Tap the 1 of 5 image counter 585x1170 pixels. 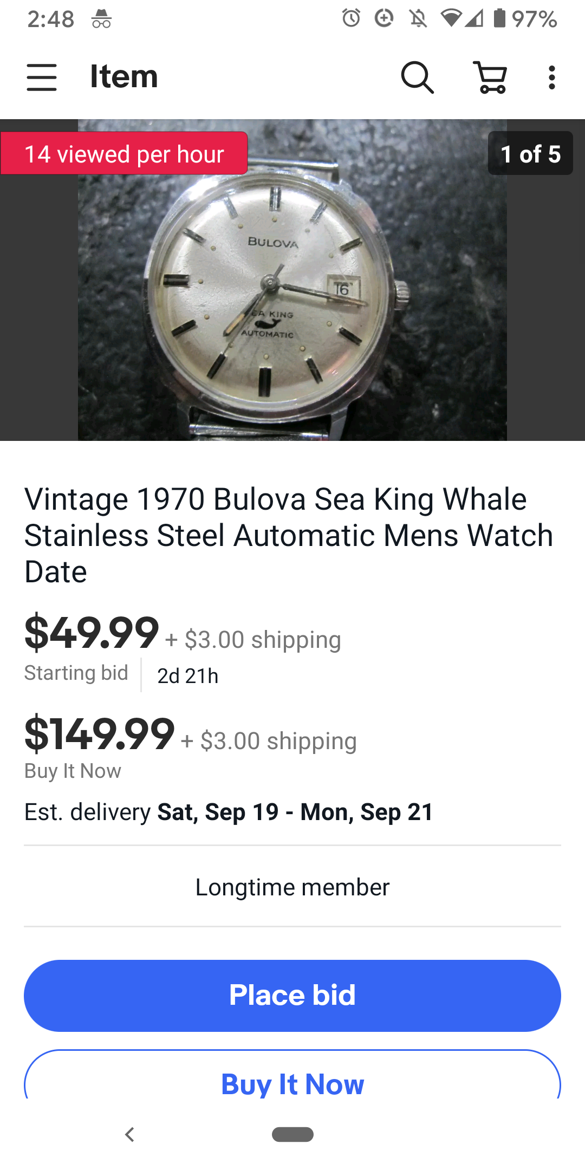pyautogui.click(x=530, y=154)
